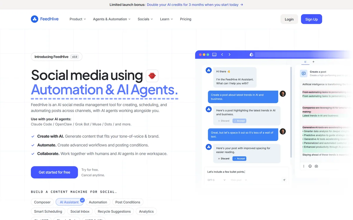This screenshot has height=220, width=353.
Task: Accept the improved spacing post
Action: 239,158
